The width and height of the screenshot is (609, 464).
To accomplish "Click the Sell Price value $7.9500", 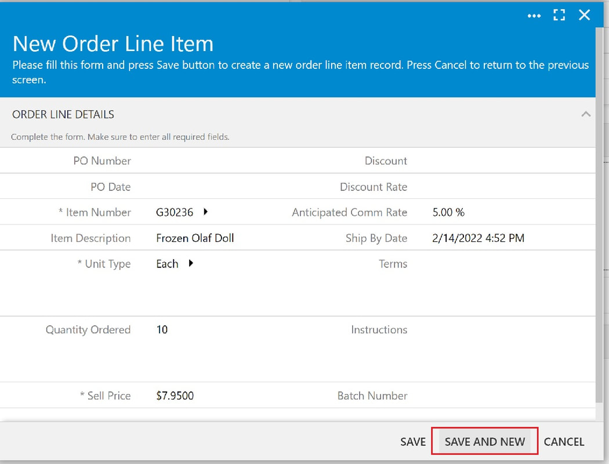I will pos(175,396).
